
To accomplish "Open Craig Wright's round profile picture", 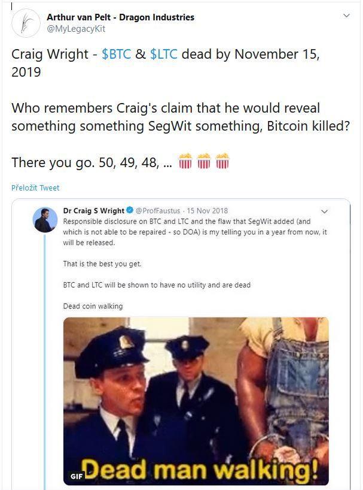I will [x=45, y=220].
